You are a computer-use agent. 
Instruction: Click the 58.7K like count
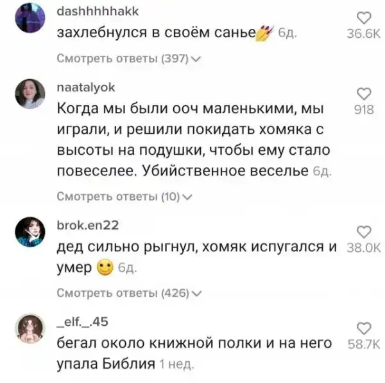click(x=364, y=344)
